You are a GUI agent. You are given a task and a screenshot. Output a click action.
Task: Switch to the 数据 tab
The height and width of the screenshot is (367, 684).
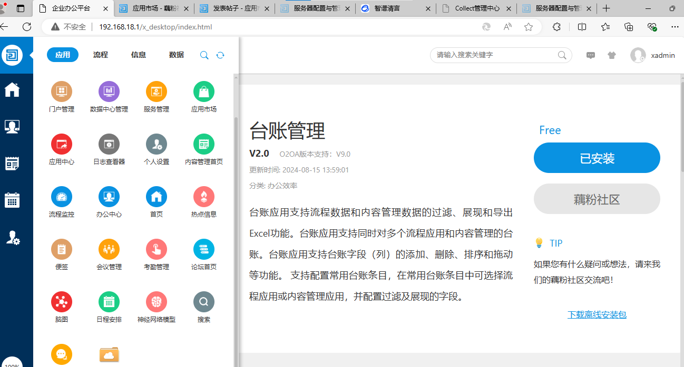click(x=177, y=55)
